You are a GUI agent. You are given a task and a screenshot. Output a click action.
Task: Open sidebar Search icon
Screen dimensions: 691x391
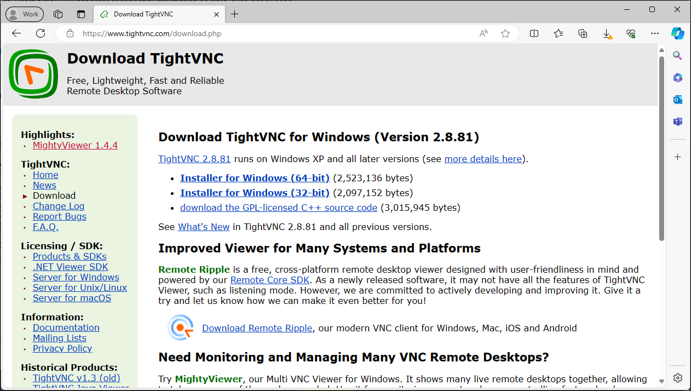click(677, 55)
